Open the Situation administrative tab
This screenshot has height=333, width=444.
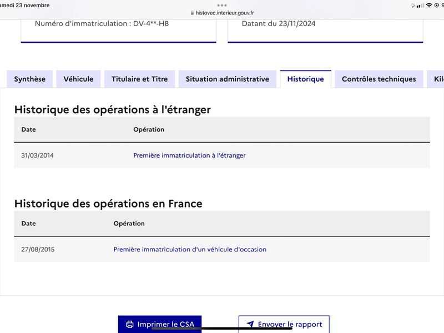228,79
